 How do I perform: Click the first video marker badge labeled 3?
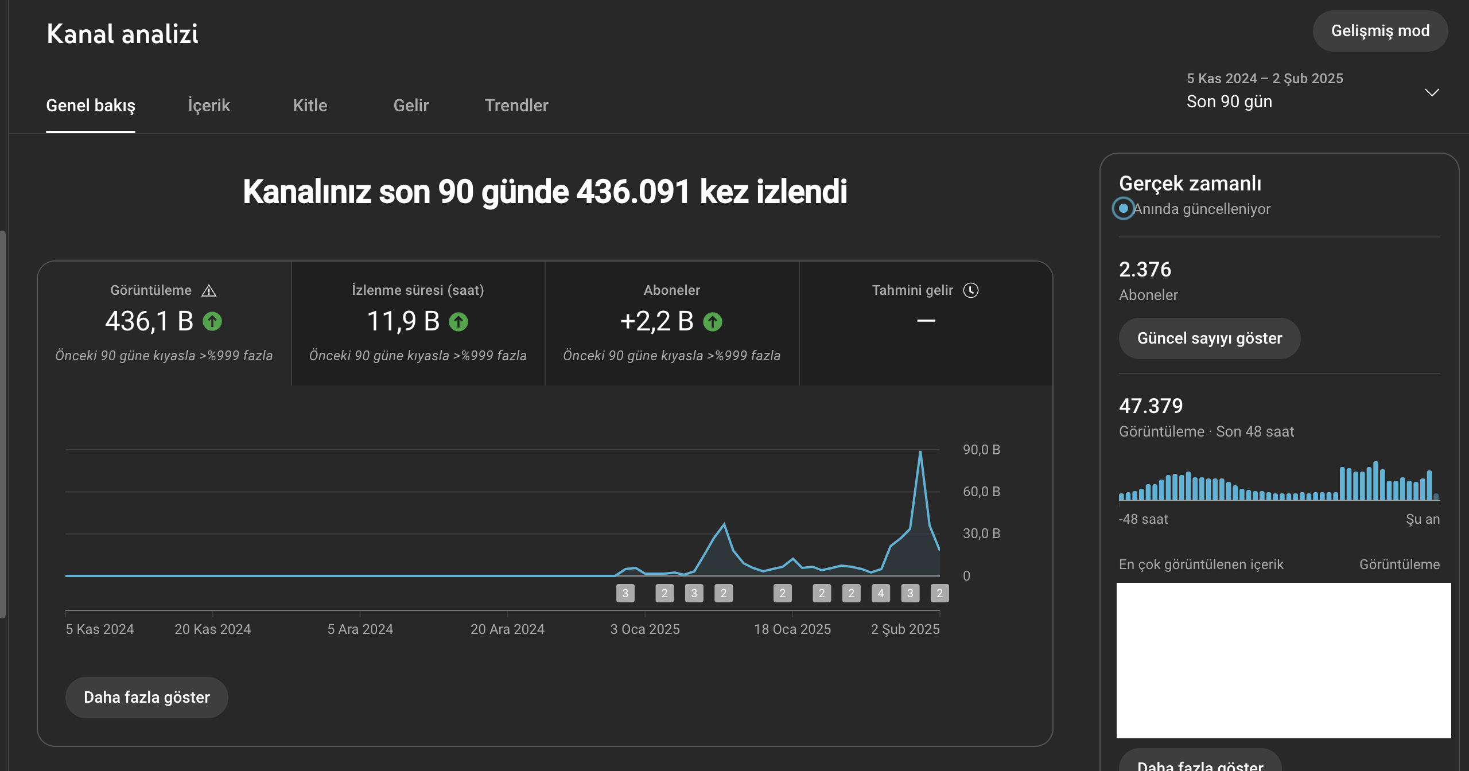tap(625, 593)
